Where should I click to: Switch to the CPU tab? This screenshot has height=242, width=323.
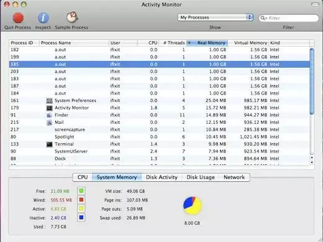(x=83, y=177)
